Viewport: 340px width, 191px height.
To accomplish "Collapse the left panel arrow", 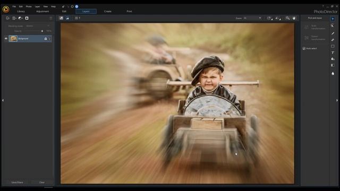I will (x=3, y=100).
